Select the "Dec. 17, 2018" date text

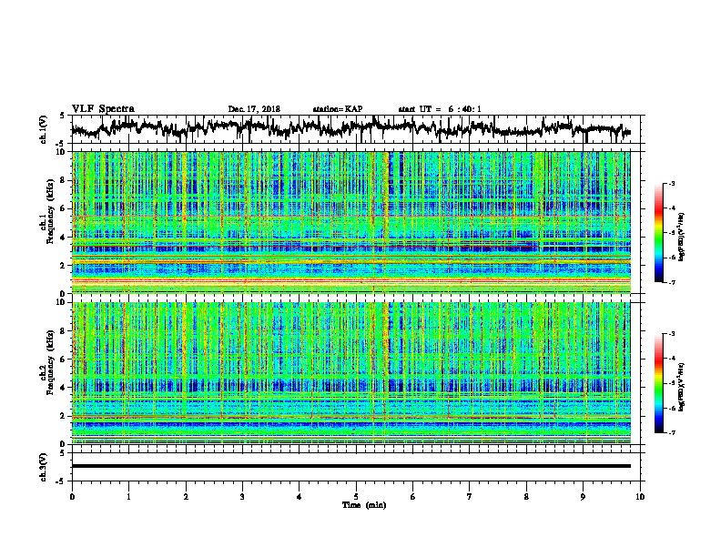pyautogui.click(x=254, y=109)
